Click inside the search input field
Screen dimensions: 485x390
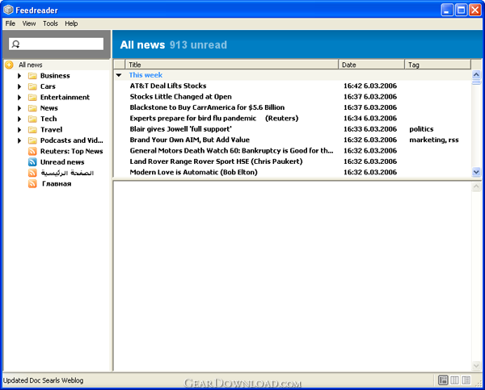(x=57, y=44)
